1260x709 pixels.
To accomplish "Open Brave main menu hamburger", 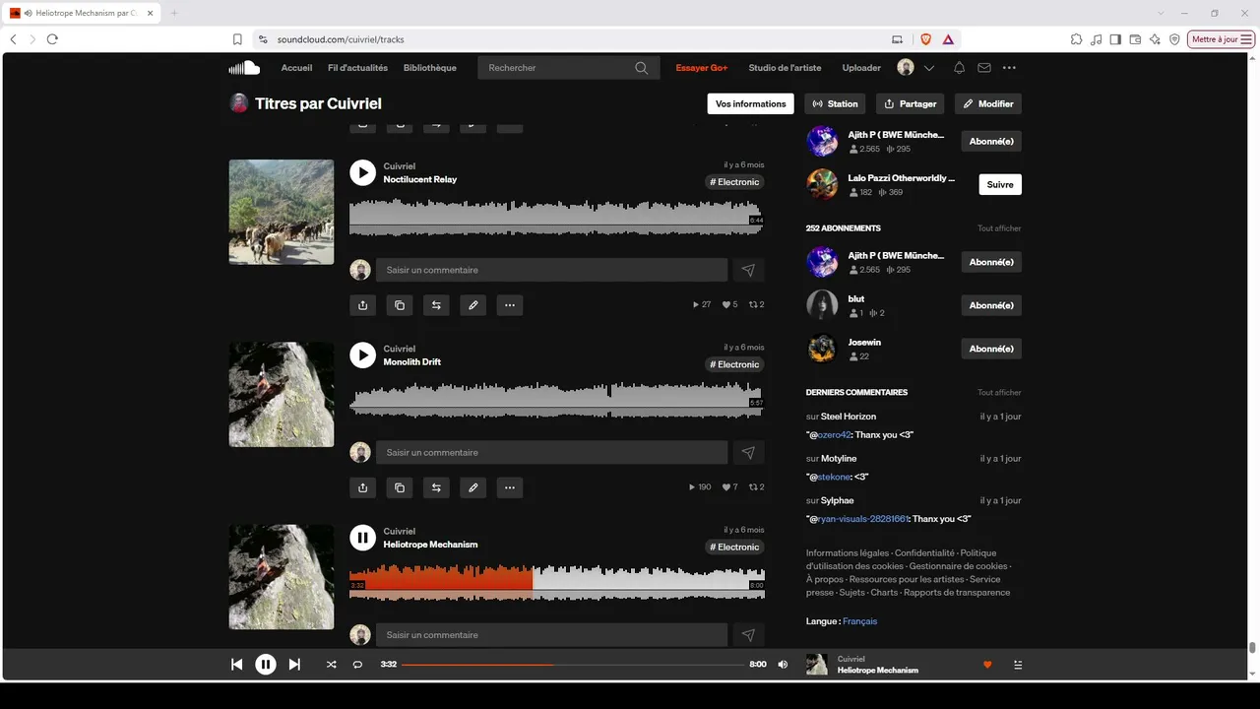I will [1246, 39].
